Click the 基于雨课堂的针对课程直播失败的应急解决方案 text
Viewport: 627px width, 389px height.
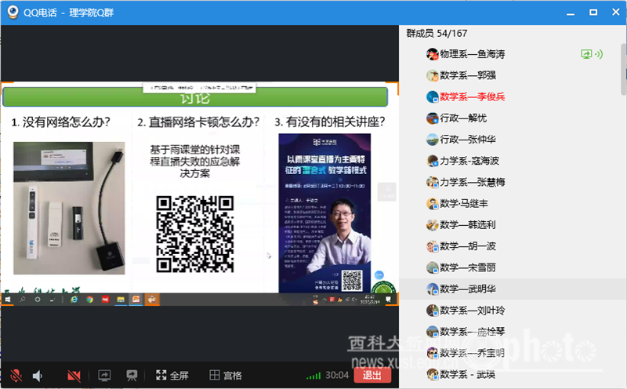pyautogui.click(x=194, y=162)
